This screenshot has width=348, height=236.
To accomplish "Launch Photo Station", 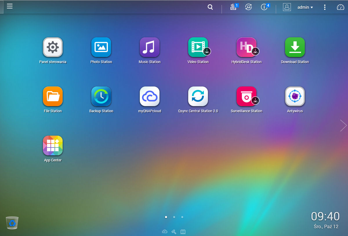I will click(x=101, y=47).
